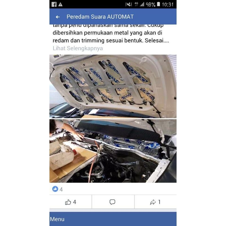View the car hood dampening photo

(113, 86)
